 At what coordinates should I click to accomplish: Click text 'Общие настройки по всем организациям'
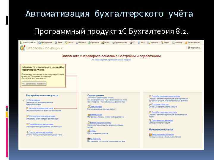coord(43,111)
